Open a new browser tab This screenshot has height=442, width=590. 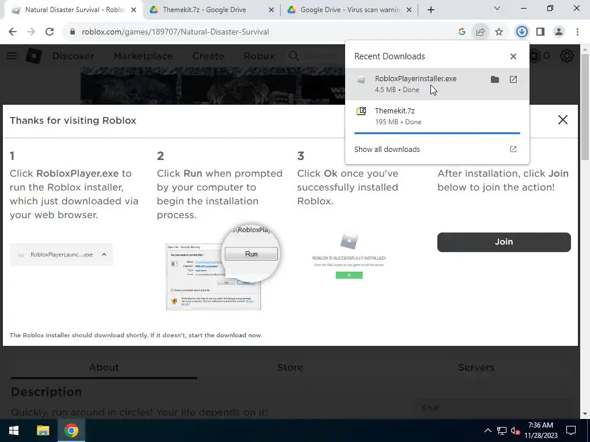click(431, 10)
